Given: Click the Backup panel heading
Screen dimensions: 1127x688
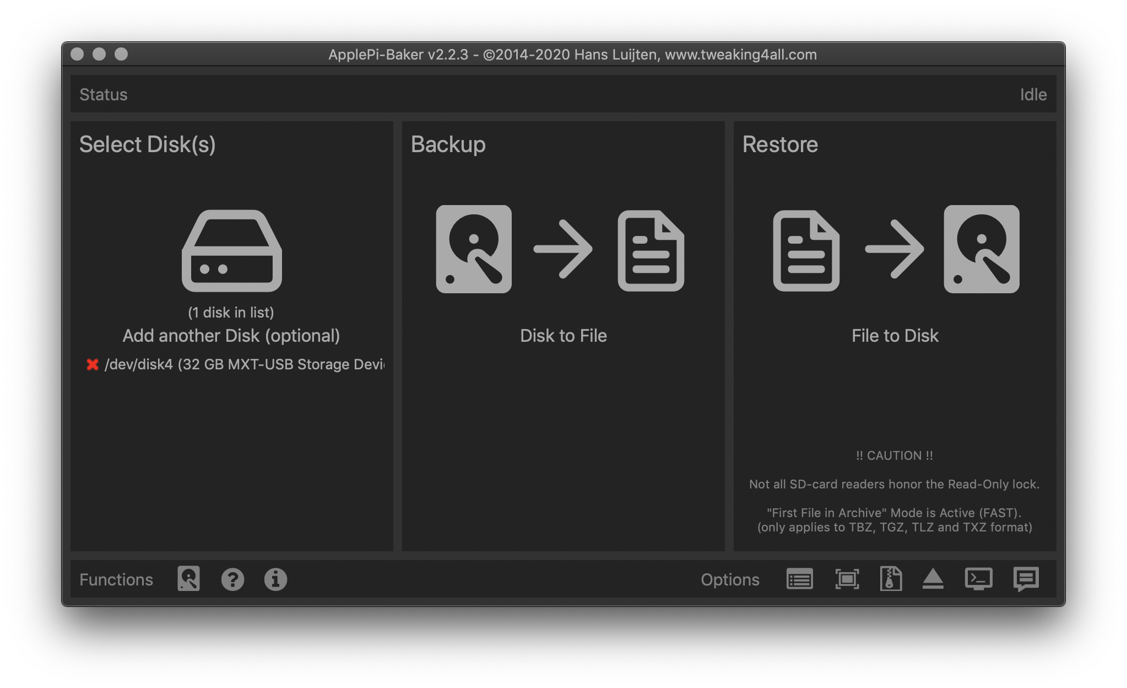Looking at the screenshot, I should (448, 144).
